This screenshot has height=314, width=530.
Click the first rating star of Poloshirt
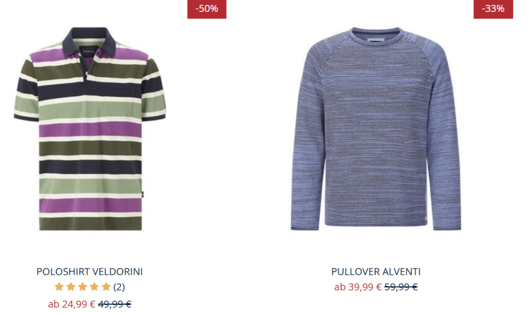pyautogui.click(x=59, y=287)
